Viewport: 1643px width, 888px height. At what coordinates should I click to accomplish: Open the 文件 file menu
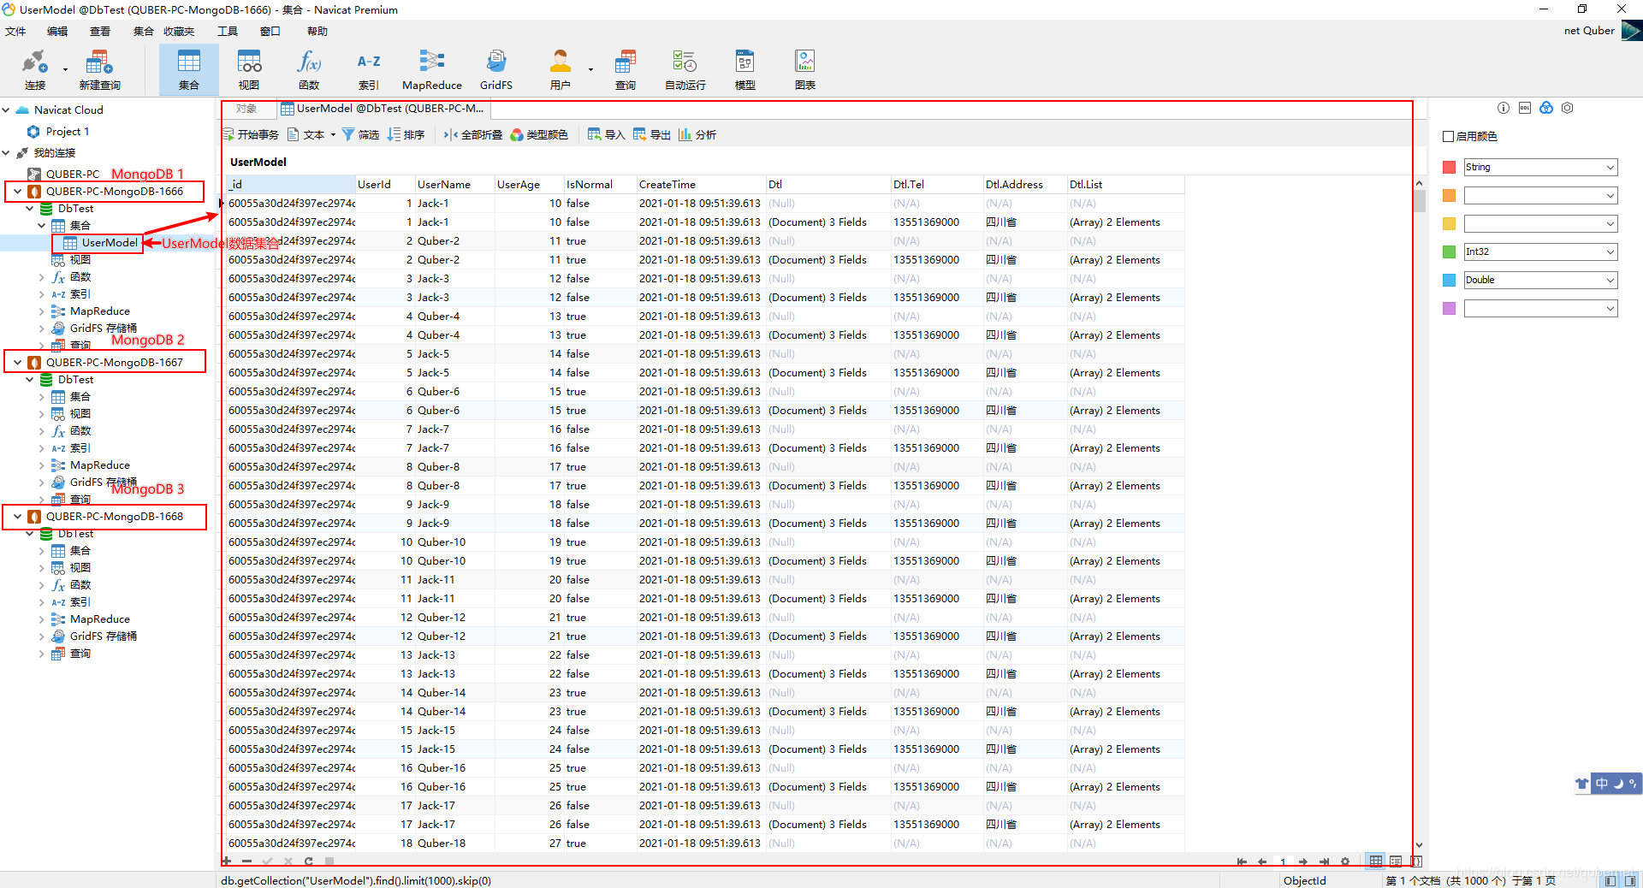[15, 32]
